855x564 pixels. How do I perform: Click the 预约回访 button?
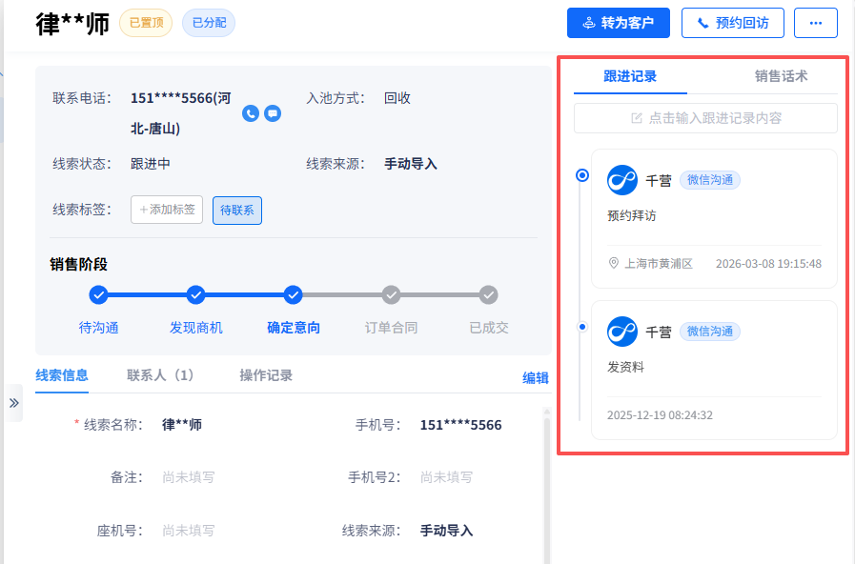(732, 23)
